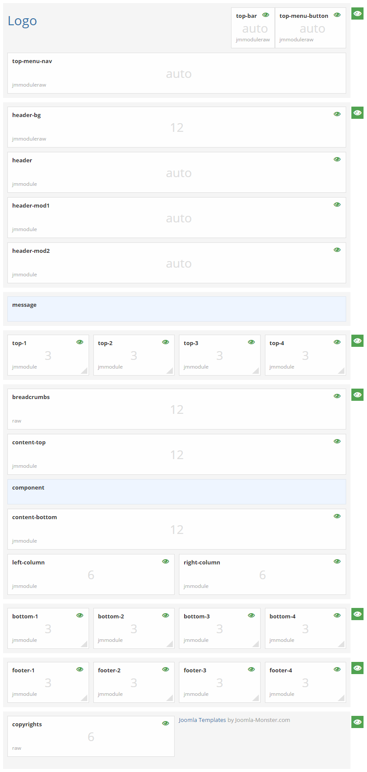Hide the header-mod1 position via eye icon
The height and width of the screenshot is (772, 367).
tap(337, 205)
